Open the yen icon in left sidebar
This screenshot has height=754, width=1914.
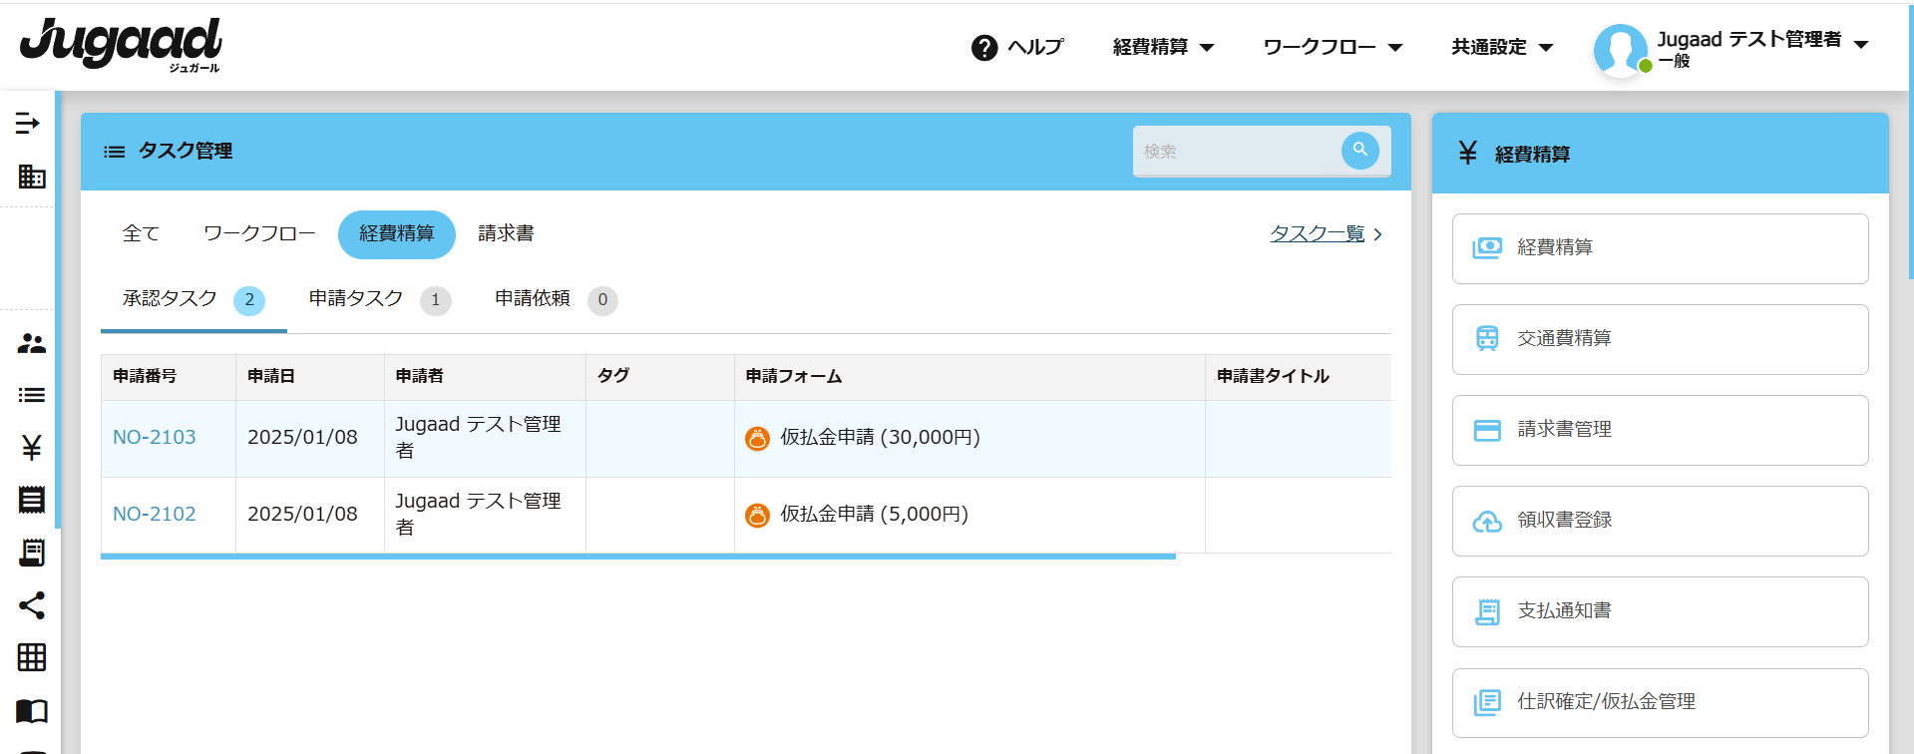(x=31, y=448)
